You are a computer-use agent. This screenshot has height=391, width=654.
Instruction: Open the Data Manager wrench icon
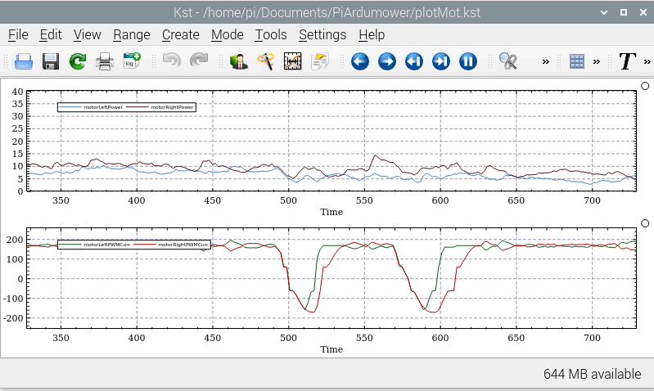266,61
